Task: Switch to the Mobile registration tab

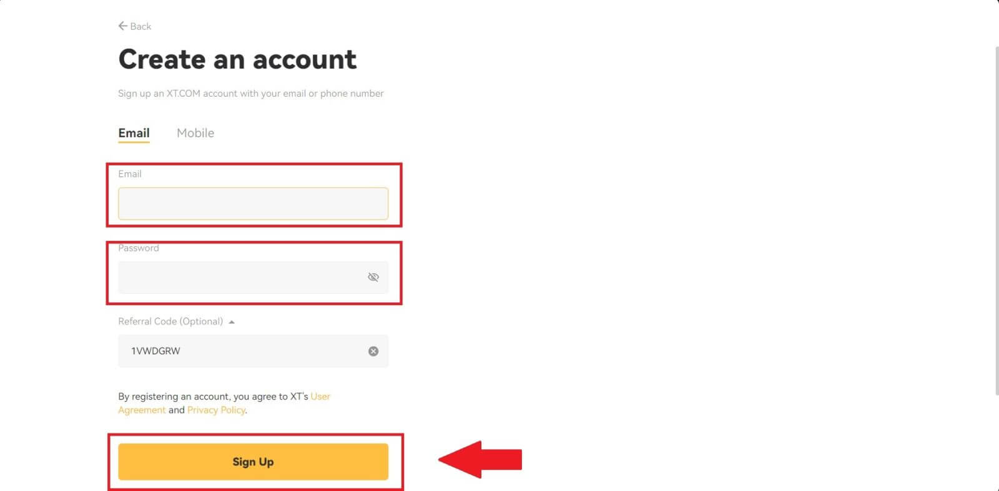Action: 195,133
